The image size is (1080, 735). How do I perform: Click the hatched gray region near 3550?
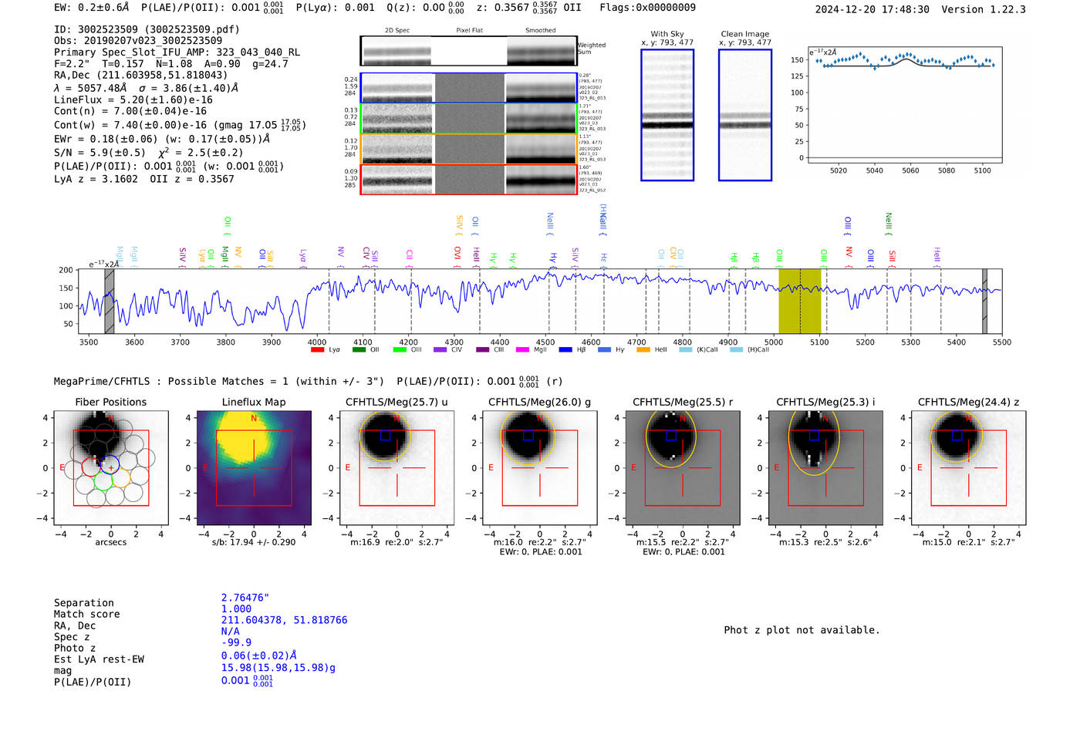coord(110,302)
